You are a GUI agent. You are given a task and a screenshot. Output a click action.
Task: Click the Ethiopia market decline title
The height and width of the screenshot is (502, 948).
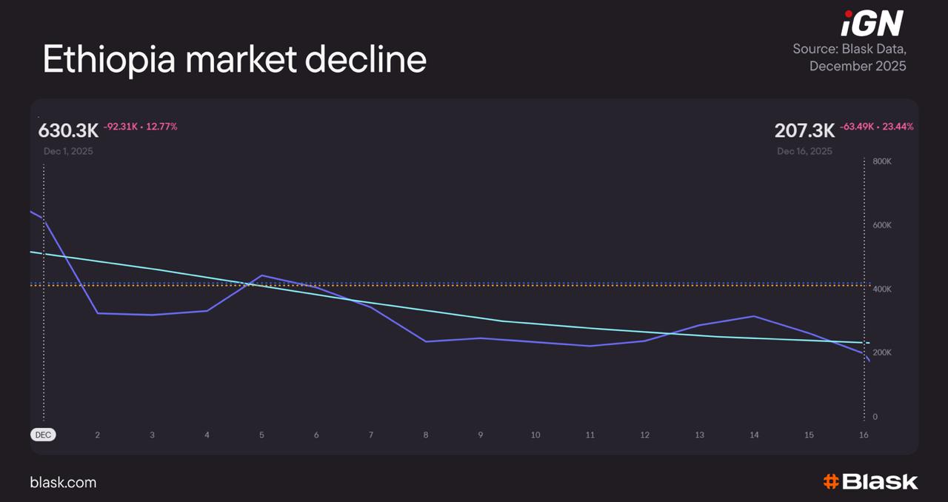[x=234, y=59]
